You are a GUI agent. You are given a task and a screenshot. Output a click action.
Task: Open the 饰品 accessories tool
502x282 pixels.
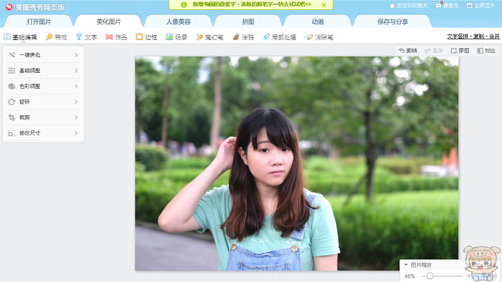[116, 37]
